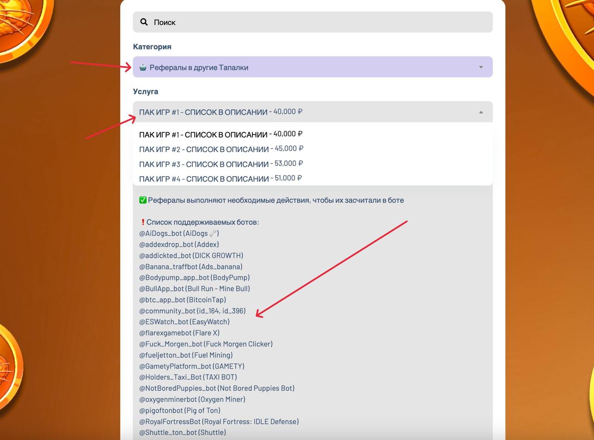Collapse the Услуга dropdown arrow
This screenshot has height=440, width=594.
pos(481,112)
